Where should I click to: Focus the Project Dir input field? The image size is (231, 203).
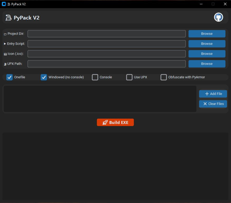(x=106, y=34)
